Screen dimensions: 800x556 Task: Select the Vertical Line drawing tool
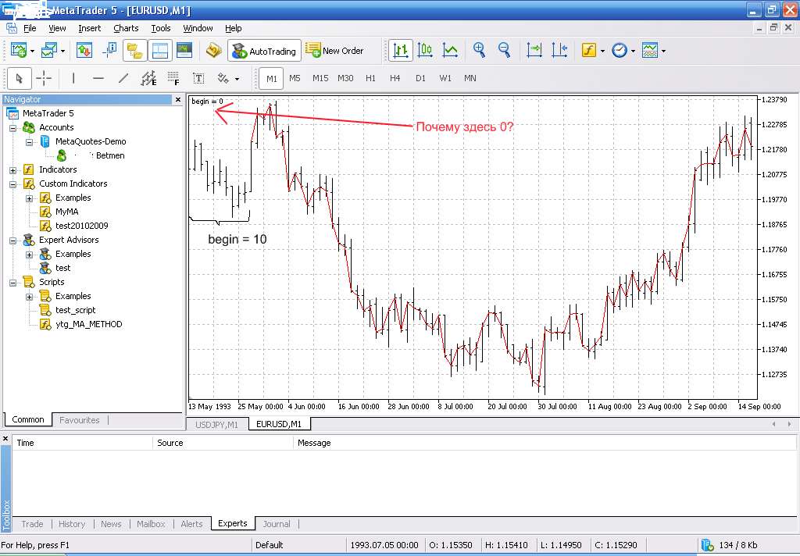tap(73, 79)
